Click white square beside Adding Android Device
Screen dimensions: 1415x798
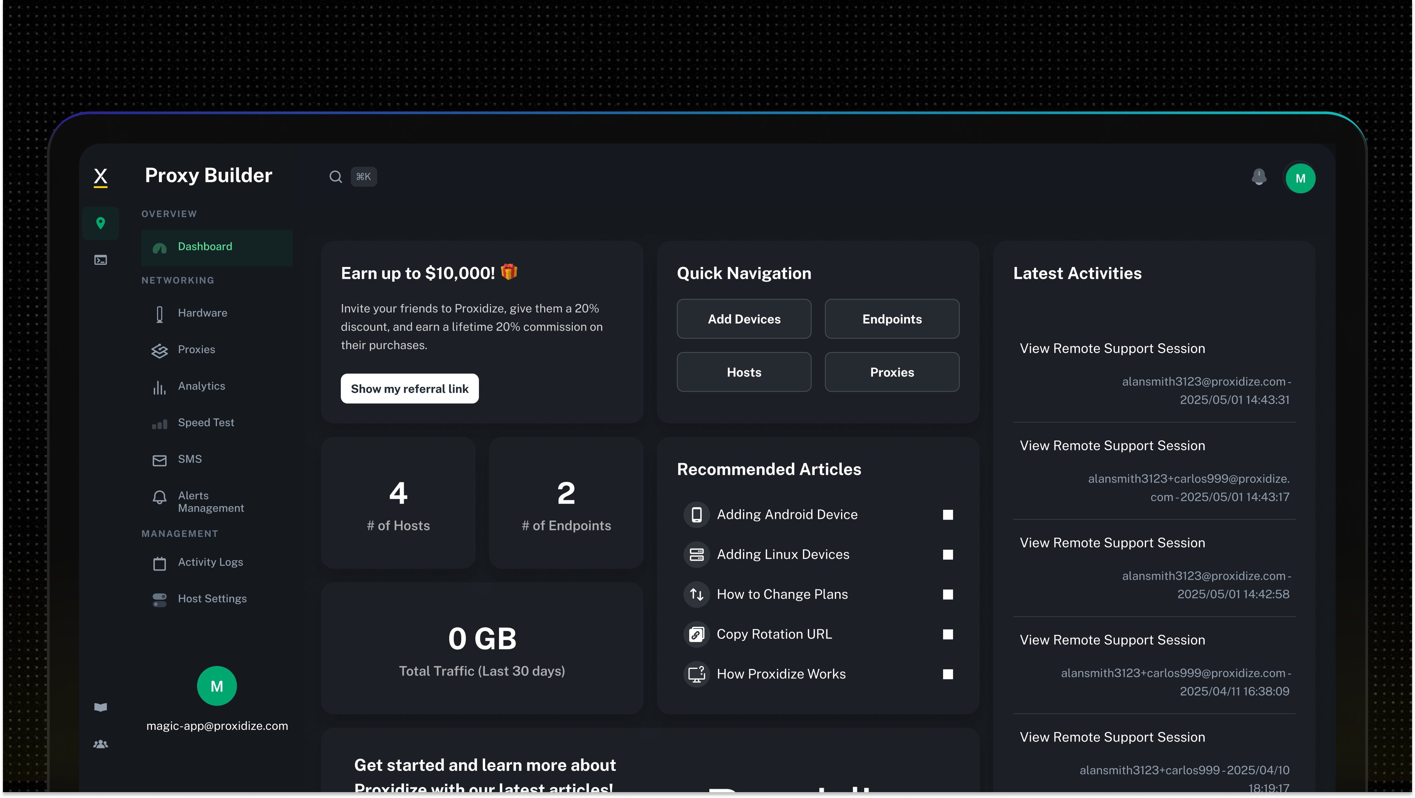tap(947, 515)
